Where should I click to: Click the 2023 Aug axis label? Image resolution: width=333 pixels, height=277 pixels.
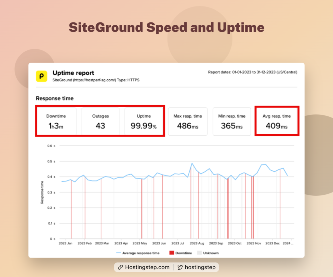197,243
